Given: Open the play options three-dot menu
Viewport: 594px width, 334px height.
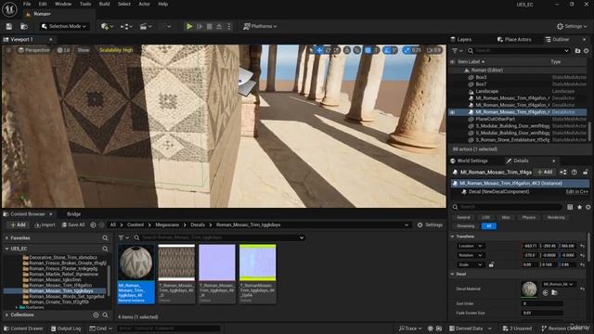Looking at the screenshot, I should (229, 26).
